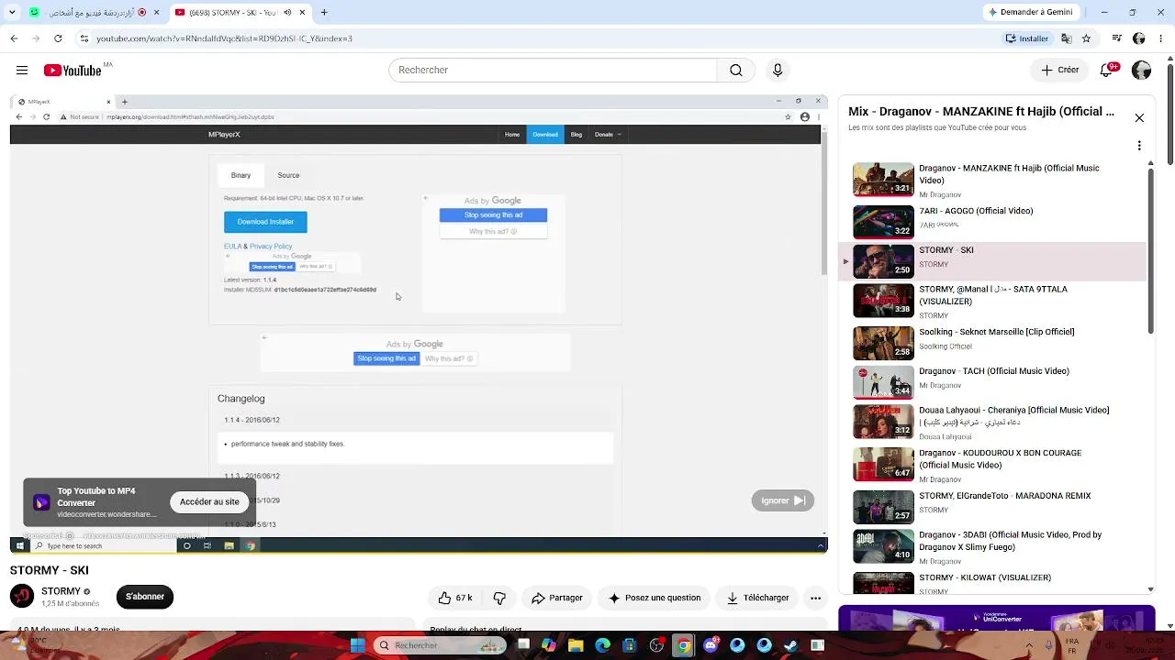Expand the Chrome tab search dropdown
The image size is (1175, 660).
11,13
